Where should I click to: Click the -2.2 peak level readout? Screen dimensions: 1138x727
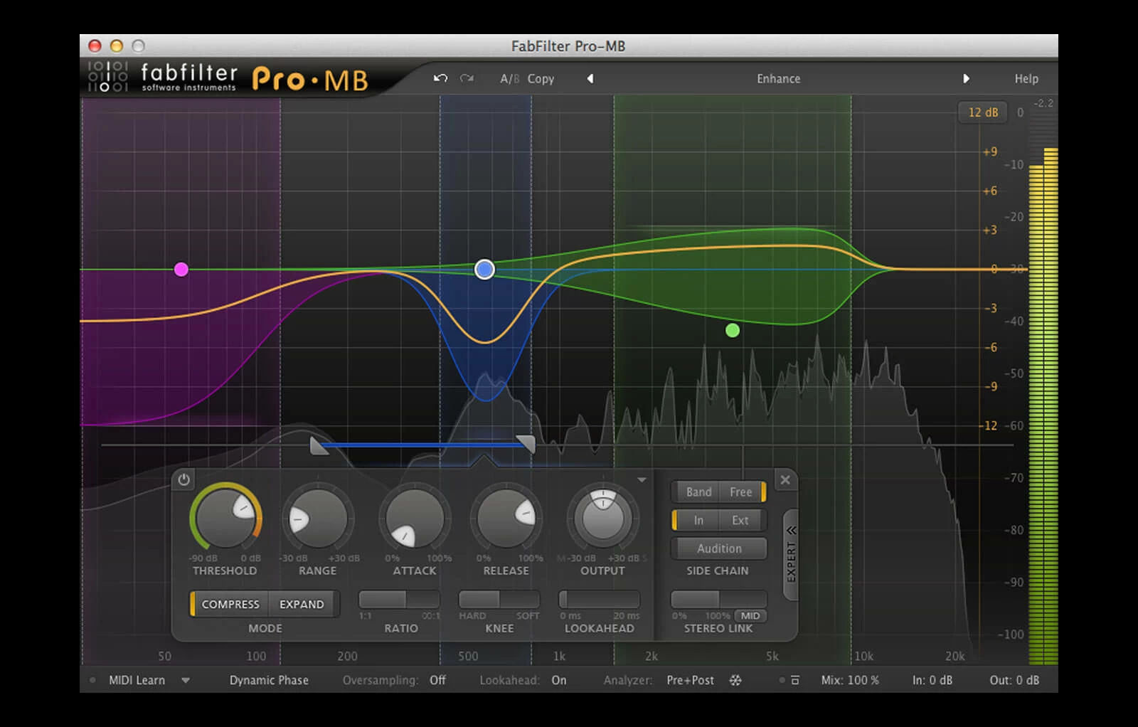tap(1043, 103)
